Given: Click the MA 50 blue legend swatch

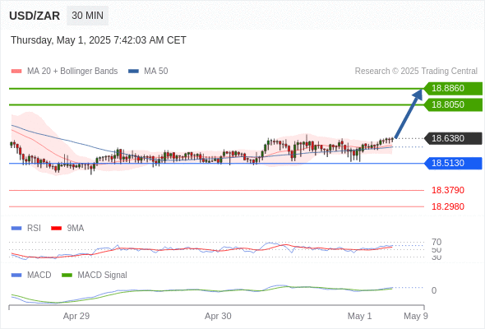Looking at the screenshot, I should click(133, 72).
